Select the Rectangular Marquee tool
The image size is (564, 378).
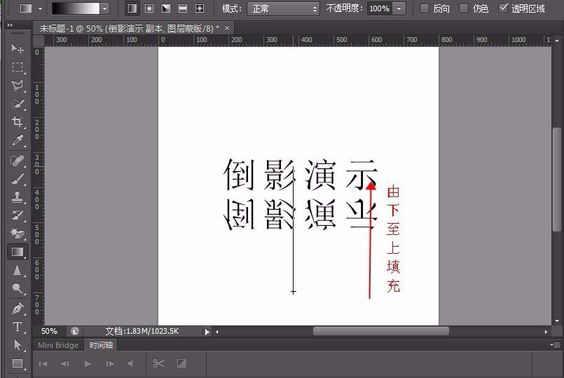(x=18, y=67)
